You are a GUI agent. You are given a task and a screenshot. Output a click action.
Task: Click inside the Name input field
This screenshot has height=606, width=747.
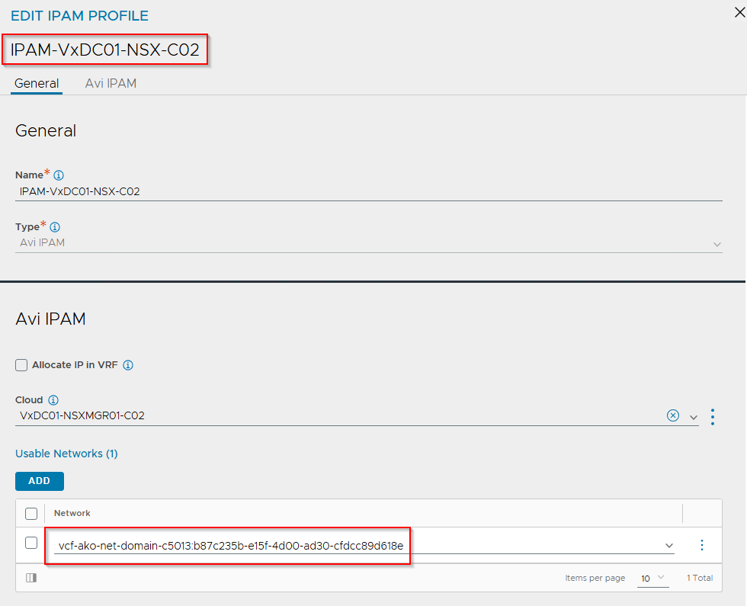pyautogui.click(x=229, y=191)
